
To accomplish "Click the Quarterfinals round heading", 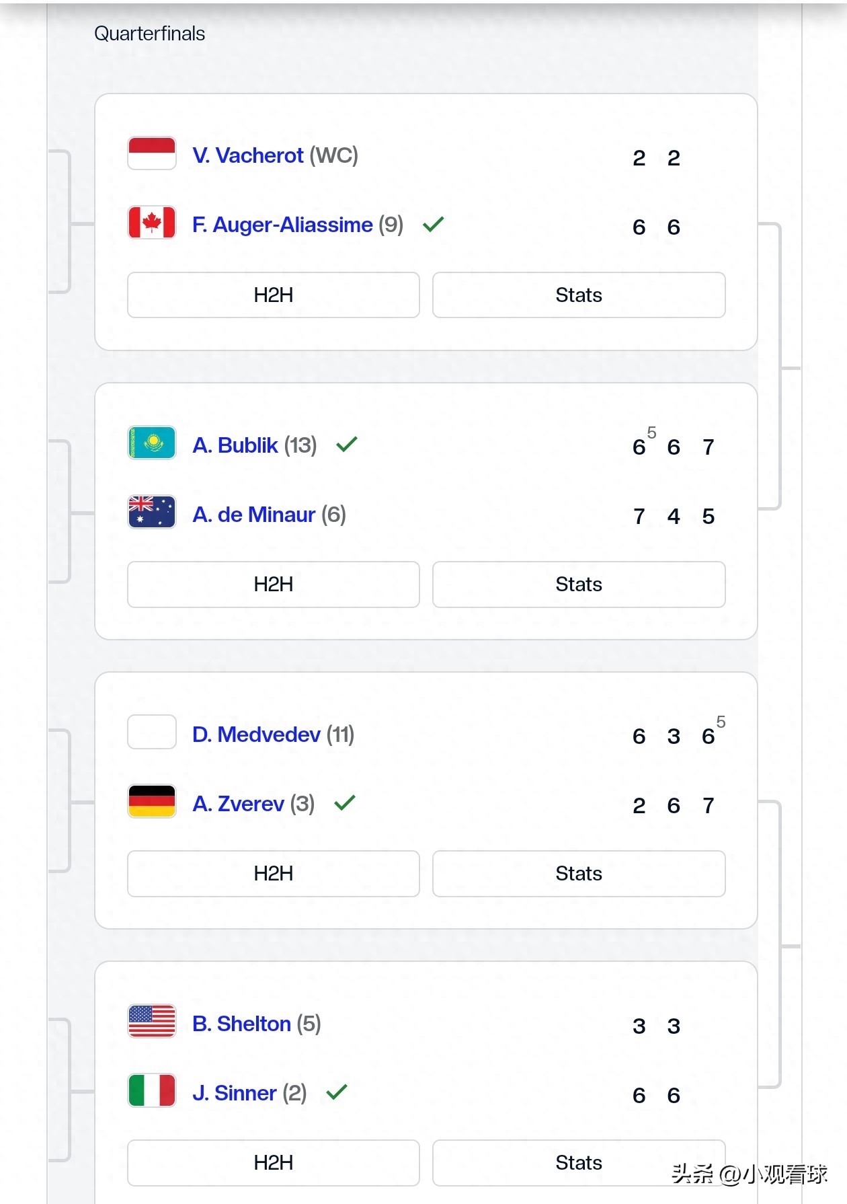I will (149, 34).
